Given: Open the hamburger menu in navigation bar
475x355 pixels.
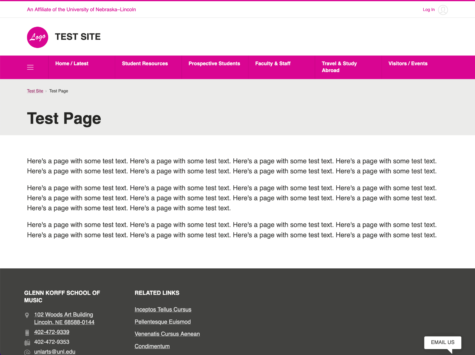Looking at the screenshot, I should (x=30, y=67).
